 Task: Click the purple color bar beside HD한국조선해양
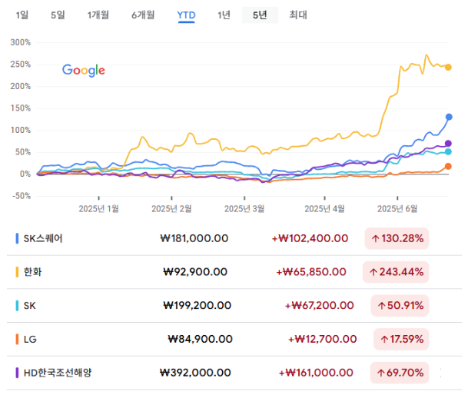pyautogui.click(x=17, y=373)
